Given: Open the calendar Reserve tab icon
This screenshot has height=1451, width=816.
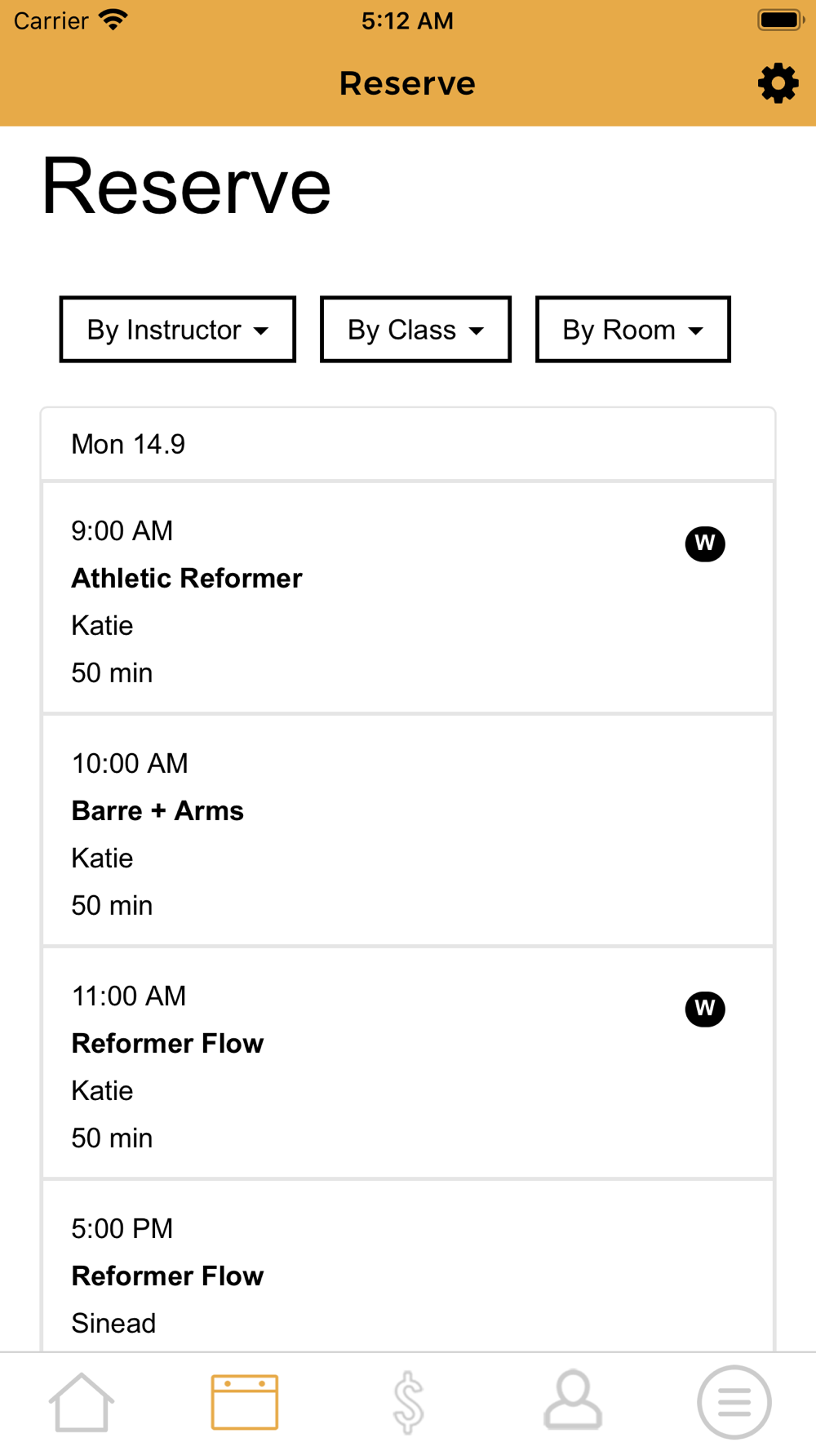Looking at the screenshot, I should pyautogui.click(x=245, y=1401).
